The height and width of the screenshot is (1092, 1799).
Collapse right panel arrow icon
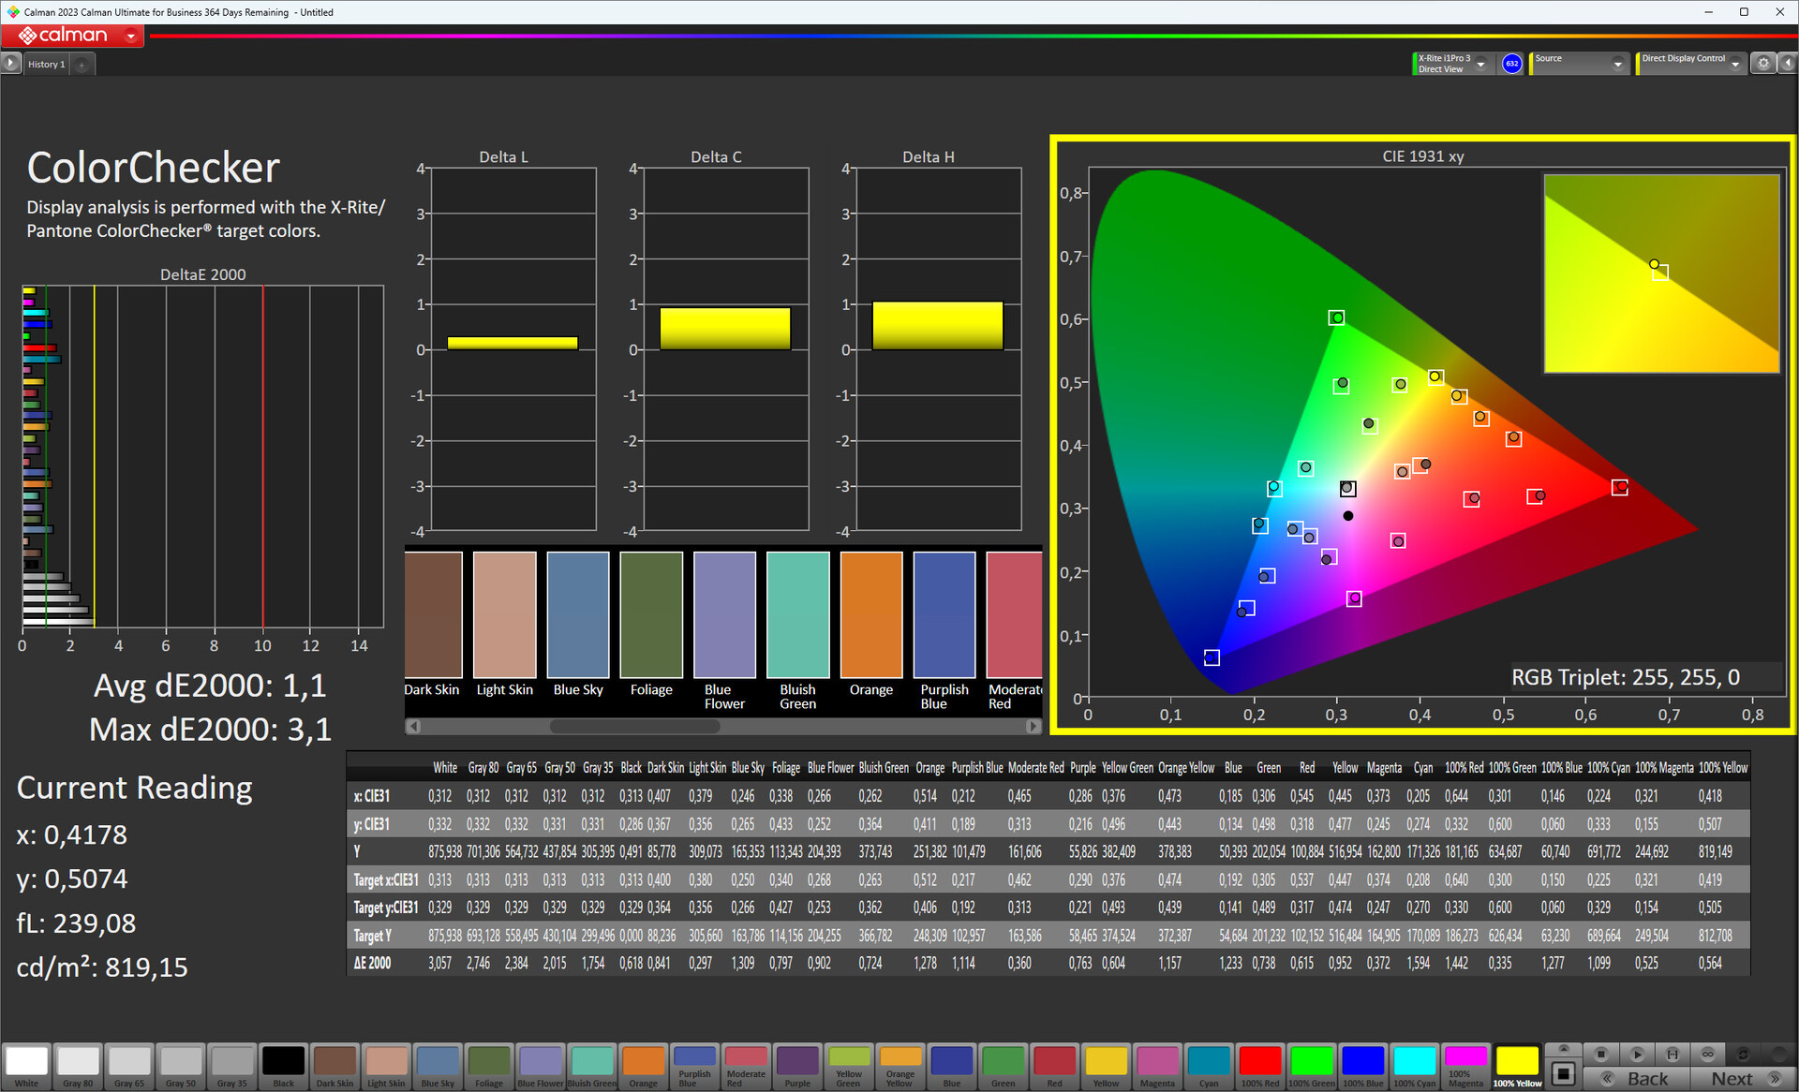(1788, 63)
